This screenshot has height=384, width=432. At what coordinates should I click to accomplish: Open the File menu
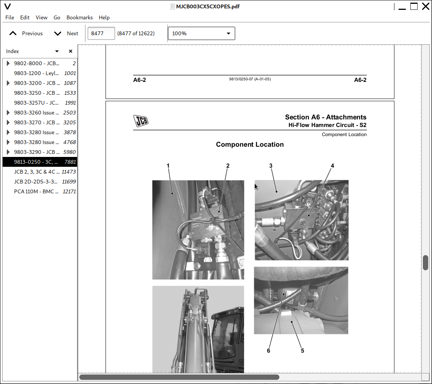[x=10, y=17]
